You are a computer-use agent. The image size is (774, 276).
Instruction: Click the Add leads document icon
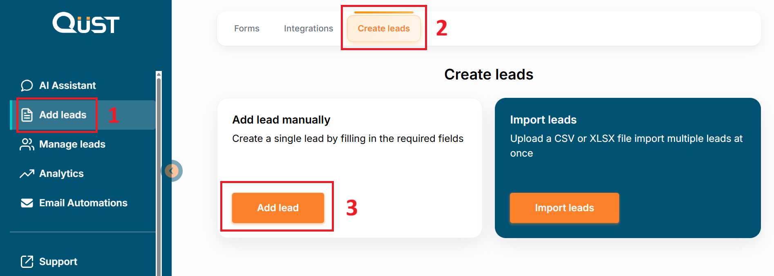click(27, 115)
